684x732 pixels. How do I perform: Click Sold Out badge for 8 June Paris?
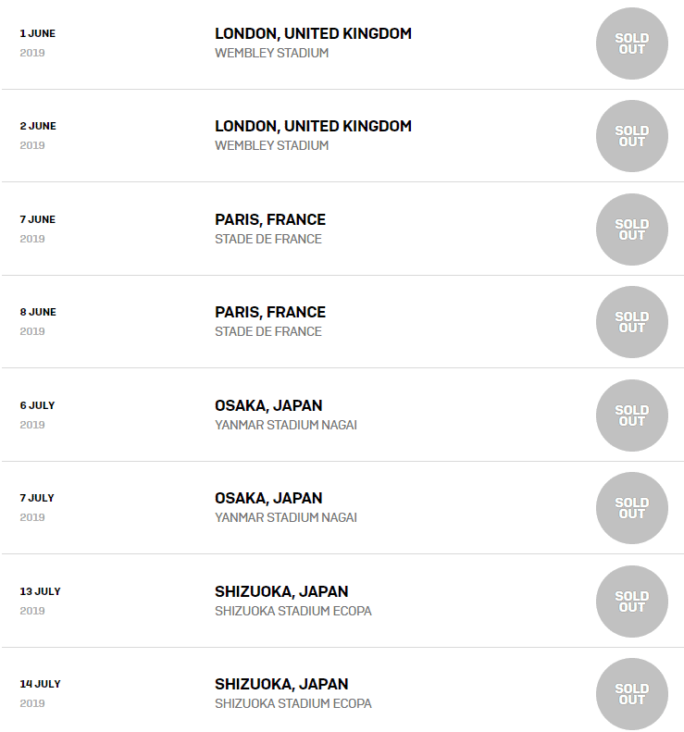[631, 322]
